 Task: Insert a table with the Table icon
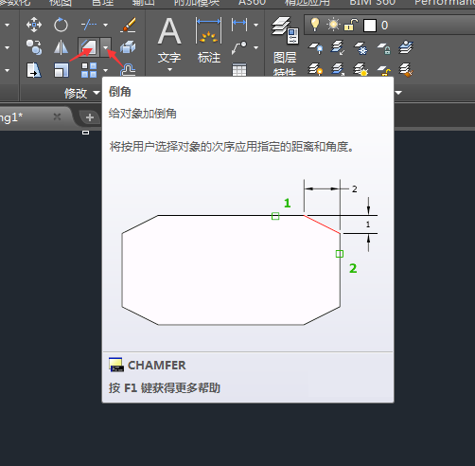(239, 70)
